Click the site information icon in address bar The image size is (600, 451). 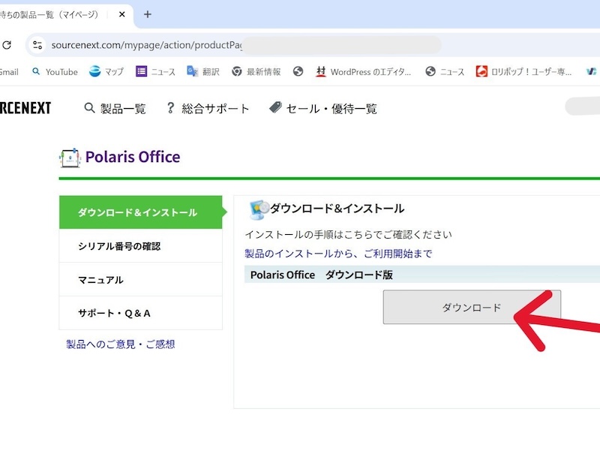pyautogui.click(x=37, y=45)
